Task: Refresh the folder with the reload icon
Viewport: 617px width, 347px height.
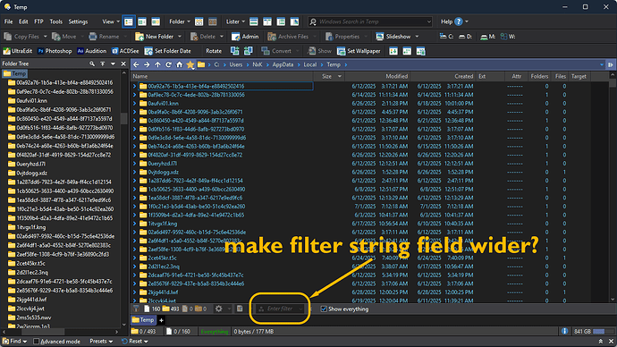Action: click(168, 64)
